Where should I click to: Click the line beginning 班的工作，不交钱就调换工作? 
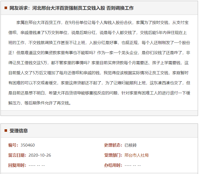(99, 43)
